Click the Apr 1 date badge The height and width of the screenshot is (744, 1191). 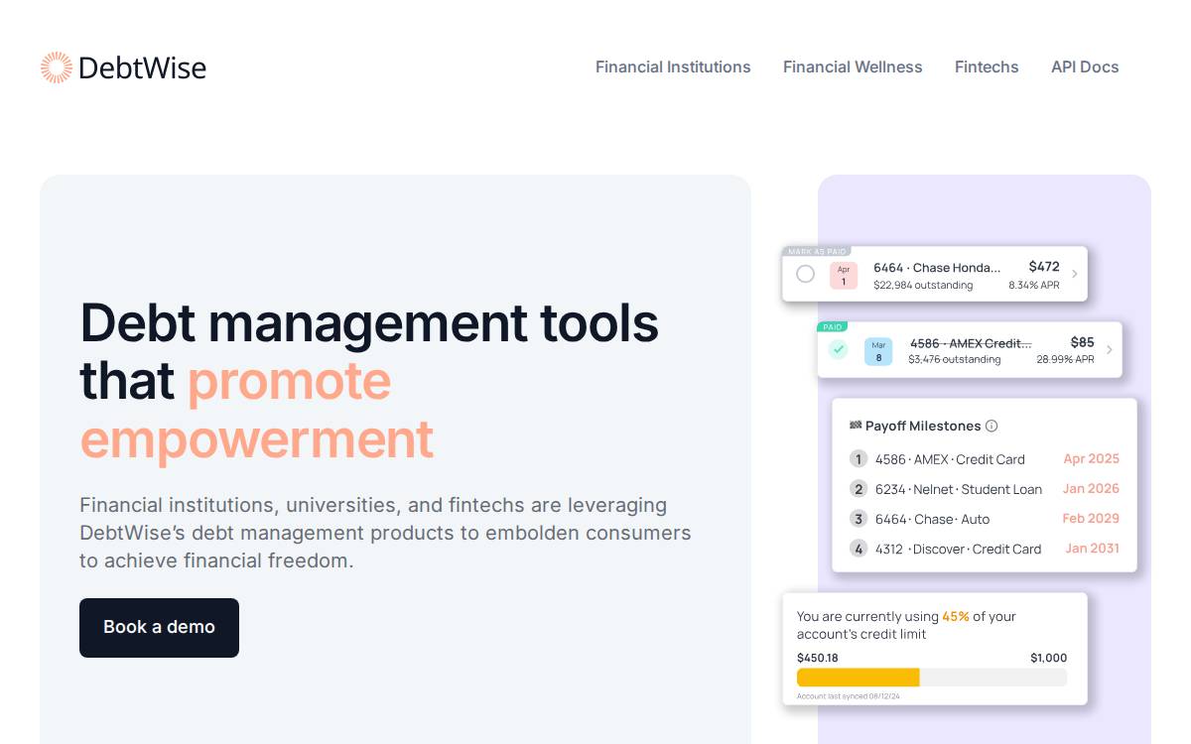click(844, 275)
